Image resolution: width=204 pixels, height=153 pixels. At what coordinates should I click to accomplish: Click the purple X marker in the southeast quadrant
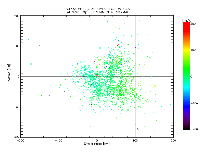tap(138, 129)
